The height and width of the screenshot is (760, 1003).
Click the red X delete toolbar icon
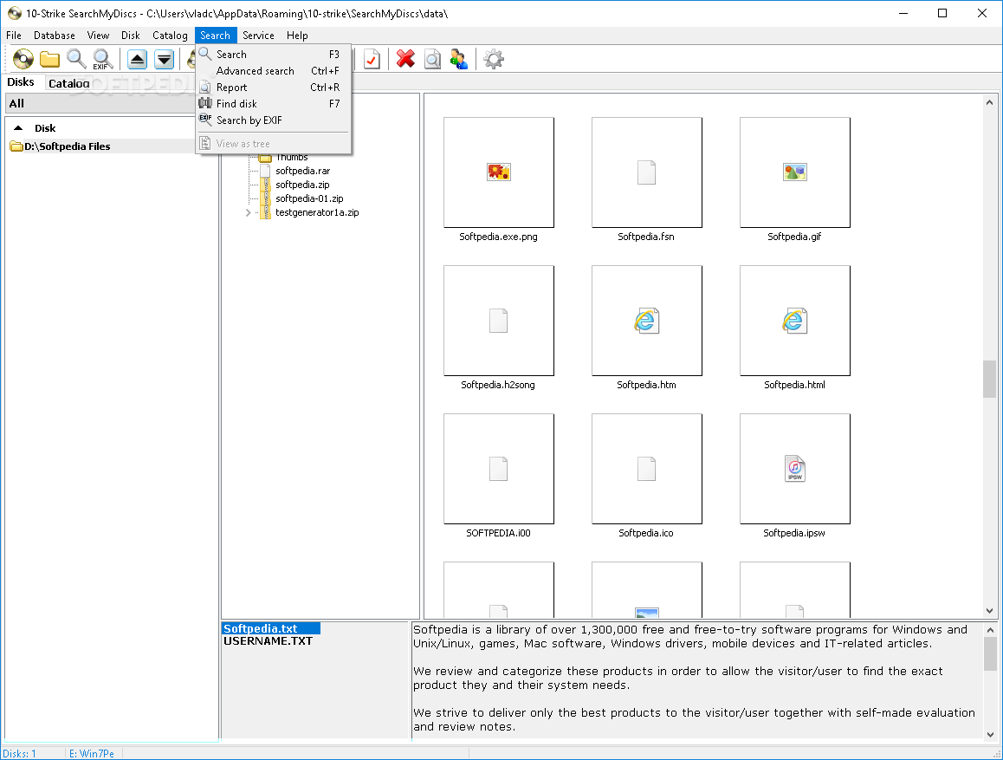[x=405, y=60]
